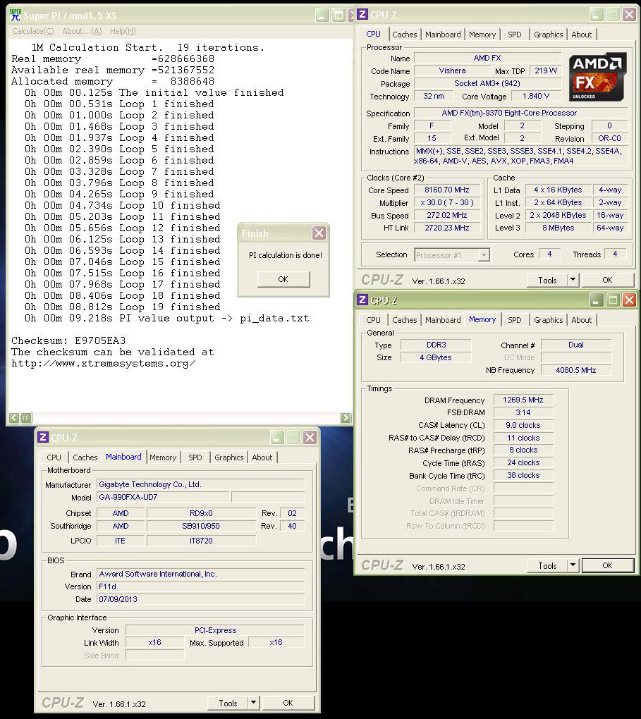This screenshot has width=641, height=719.
Task: Click OK in the Mainboard CPU-Z window
Action: coord(288,703)
